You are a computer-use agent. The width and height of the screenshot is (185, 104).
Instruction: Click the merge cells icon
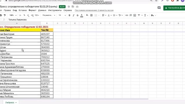click(96, 15)
